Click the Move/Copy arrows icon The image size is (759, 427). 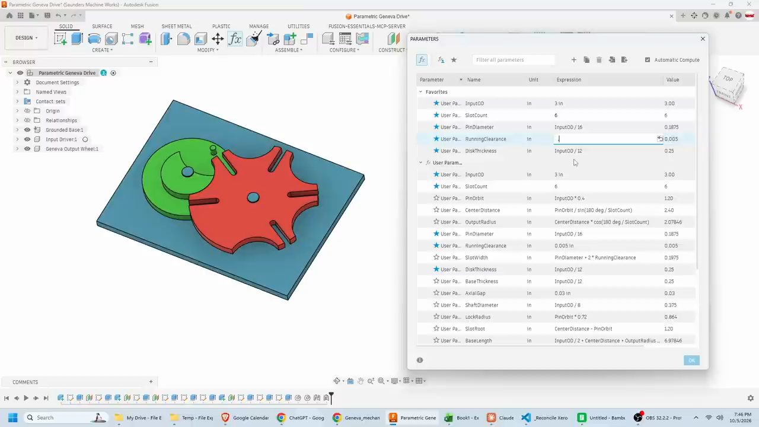218,39
